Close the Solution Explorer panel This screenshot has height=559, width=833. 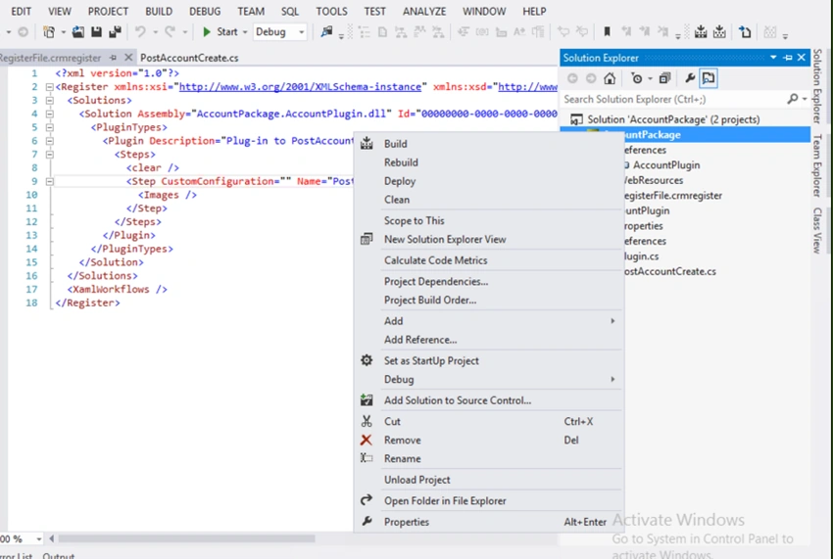click(x=801, y=58)
